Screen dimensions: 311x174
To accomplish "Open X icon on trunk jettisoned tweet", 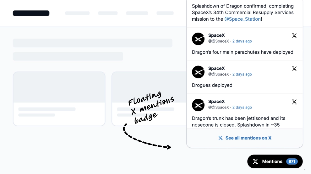I will 294,102.
